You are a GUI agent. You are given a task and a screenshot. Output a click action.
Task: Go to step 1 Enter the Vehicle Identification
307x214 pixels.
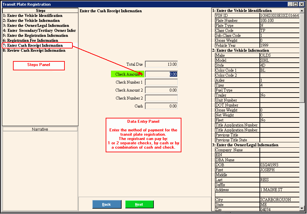click(x=33, y=16)
